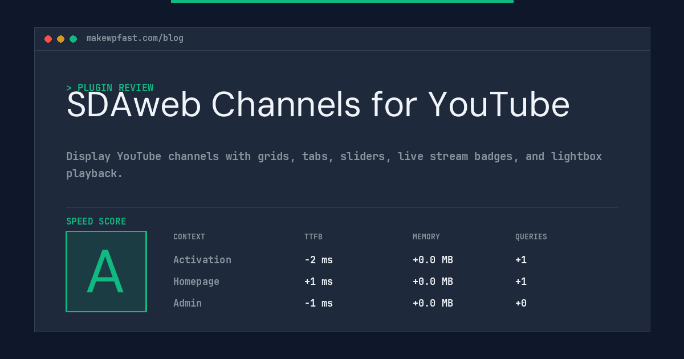
Task: Click the green maximize dot in header
Action: click(x=73, y=39)
